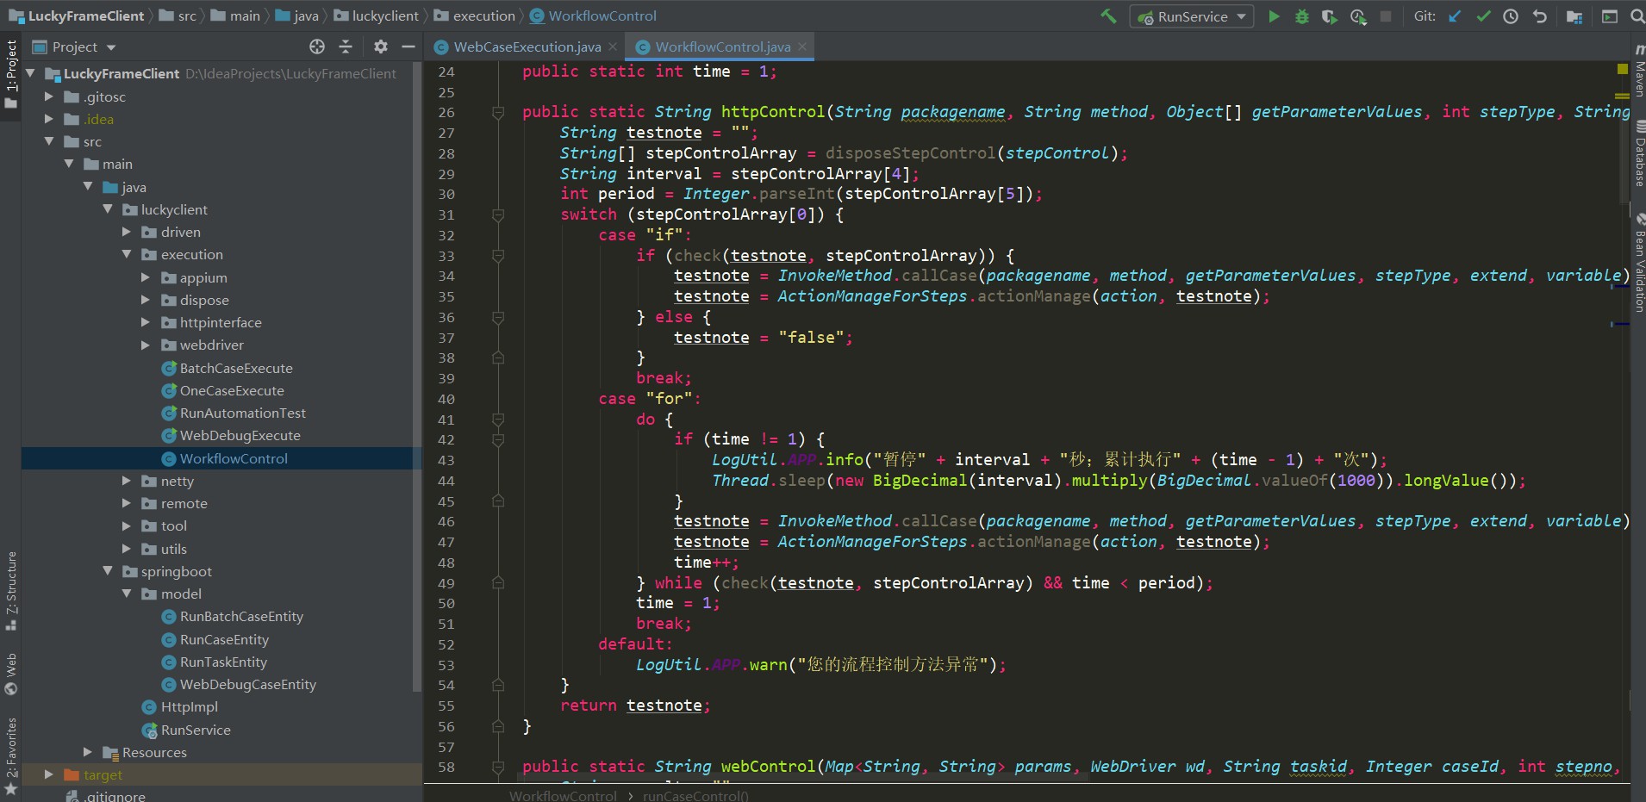The image size is (1646, 802).
Task: Expand the target folder
Action: (49, 774)
